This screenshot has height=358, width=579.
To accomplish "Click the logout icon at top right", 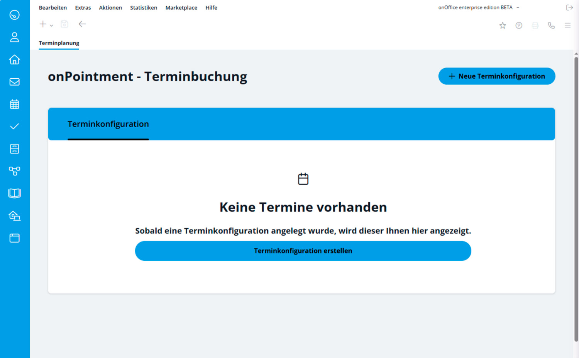I will (x=569, y=8).
